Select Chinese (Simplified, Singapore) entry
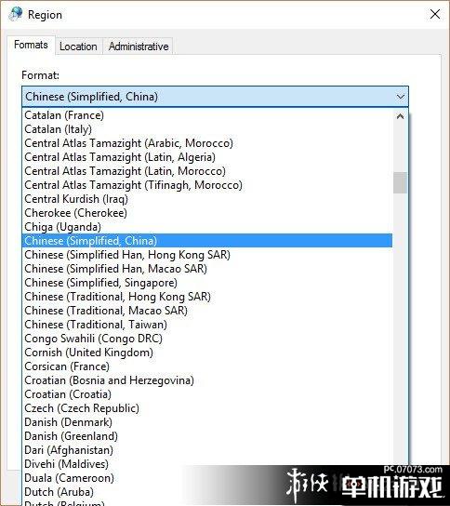This screenshot has height=506, width=450. [100, 283]
